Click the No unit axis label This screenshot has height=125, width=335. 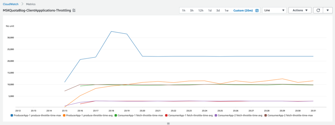[10, 26]
